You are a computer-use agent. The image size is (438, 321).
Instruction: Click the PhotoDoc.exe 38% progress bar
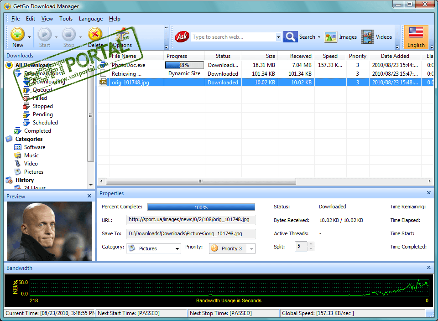184,65
